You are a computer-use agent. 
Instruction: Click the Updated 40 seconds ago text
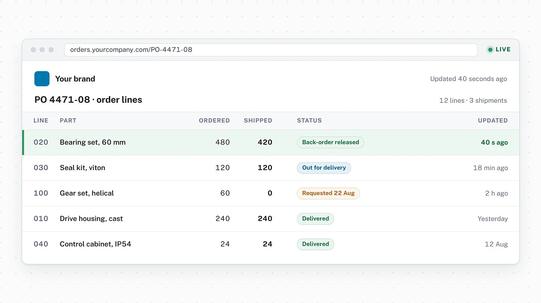click(x=468, y=79)
